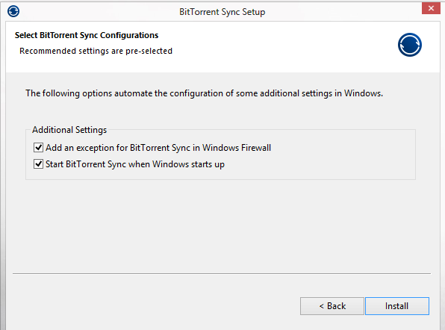The width and height of the screenshot is (445, 330).
Task: Begin installation with the Install button
Action: (x=397, y=306)
